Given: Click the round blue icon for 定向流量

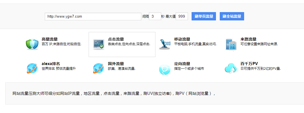Looking at the screenshot, I should (x=165, y=69).
